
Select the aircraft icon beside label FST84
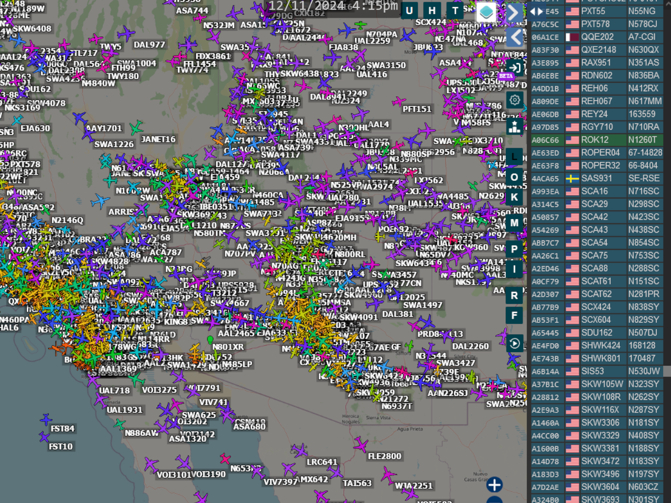[x=46, y=420]
